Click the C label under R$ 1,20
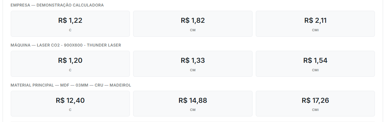The width and height of the screenshot is (385, 122). [70, 70]
